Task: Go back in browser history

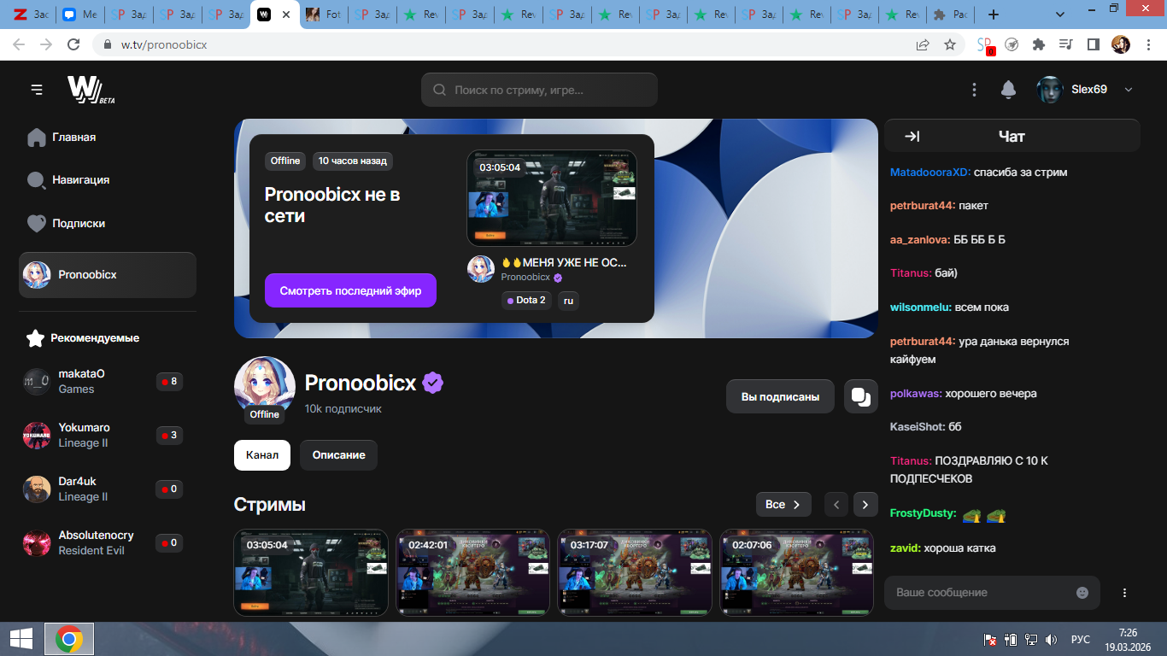Action: (19, 44)
